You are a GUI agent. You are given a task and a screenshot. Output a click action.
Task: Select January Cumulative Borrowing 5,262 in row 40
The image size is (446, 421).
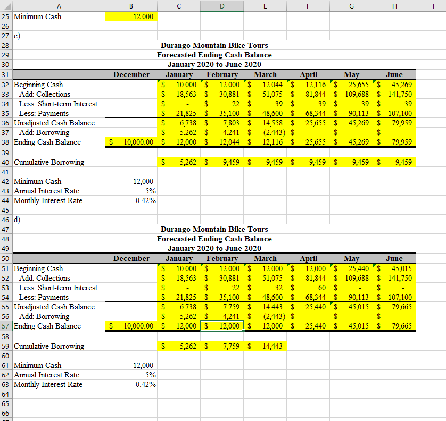[179, 162]
